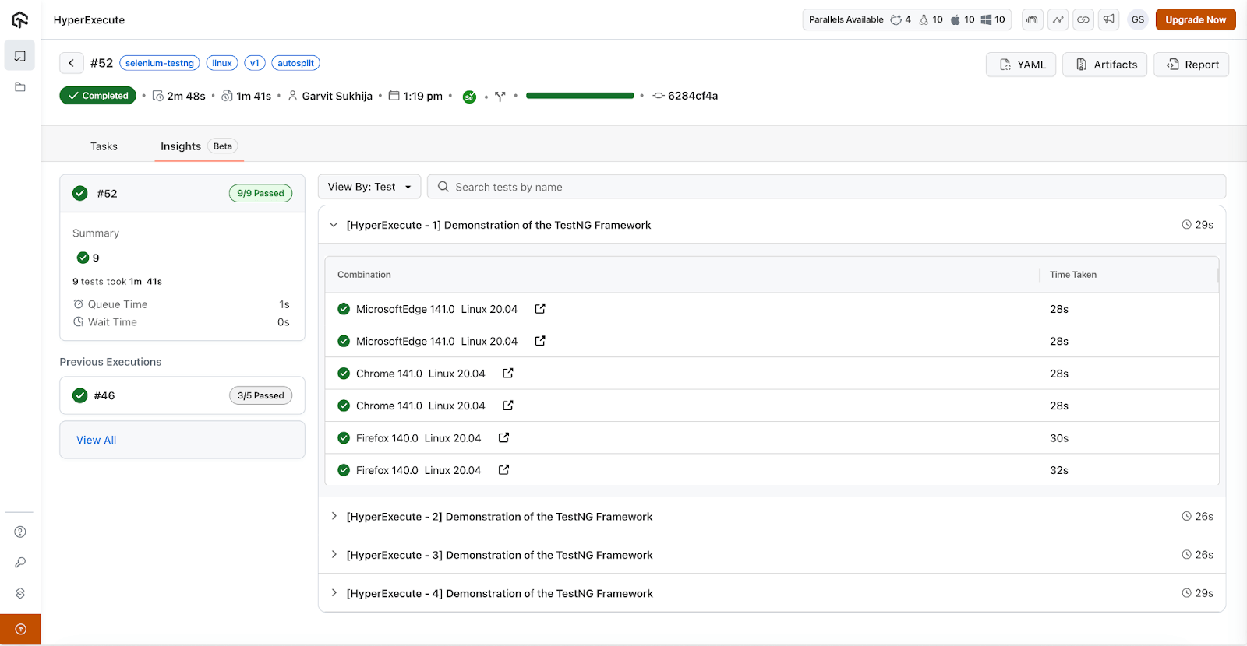Open the View By: Test dropdown
The width and height of the screenshot is (1247, 646).
pos(369,187)
